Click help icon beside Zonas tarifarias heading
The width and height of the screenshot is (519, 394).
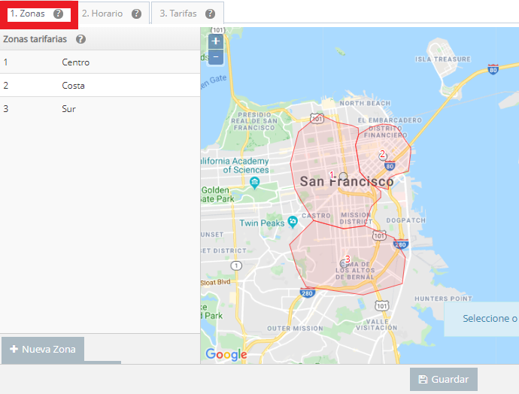click(x=80, y=39)
